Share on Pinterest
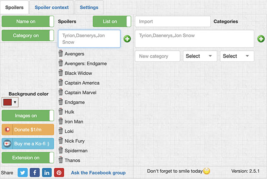 click(x=59, y=172)
